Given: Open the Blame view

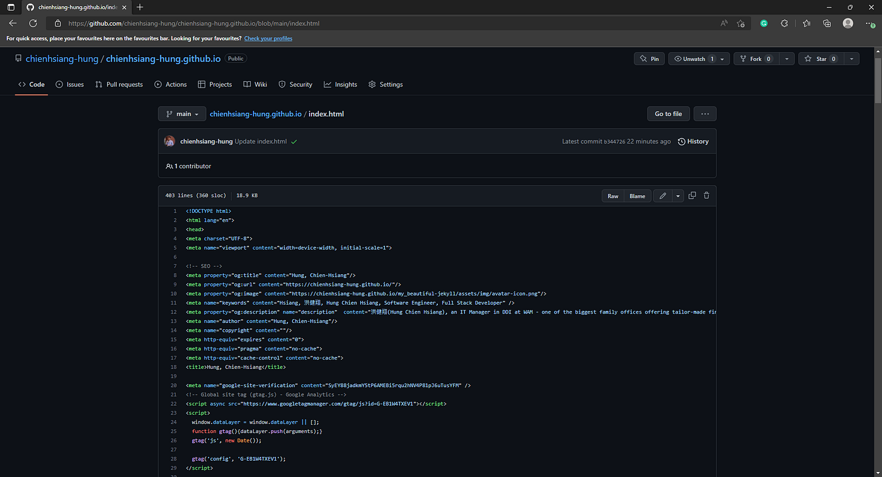Looking at the screenshot, I should pos(638,196).
